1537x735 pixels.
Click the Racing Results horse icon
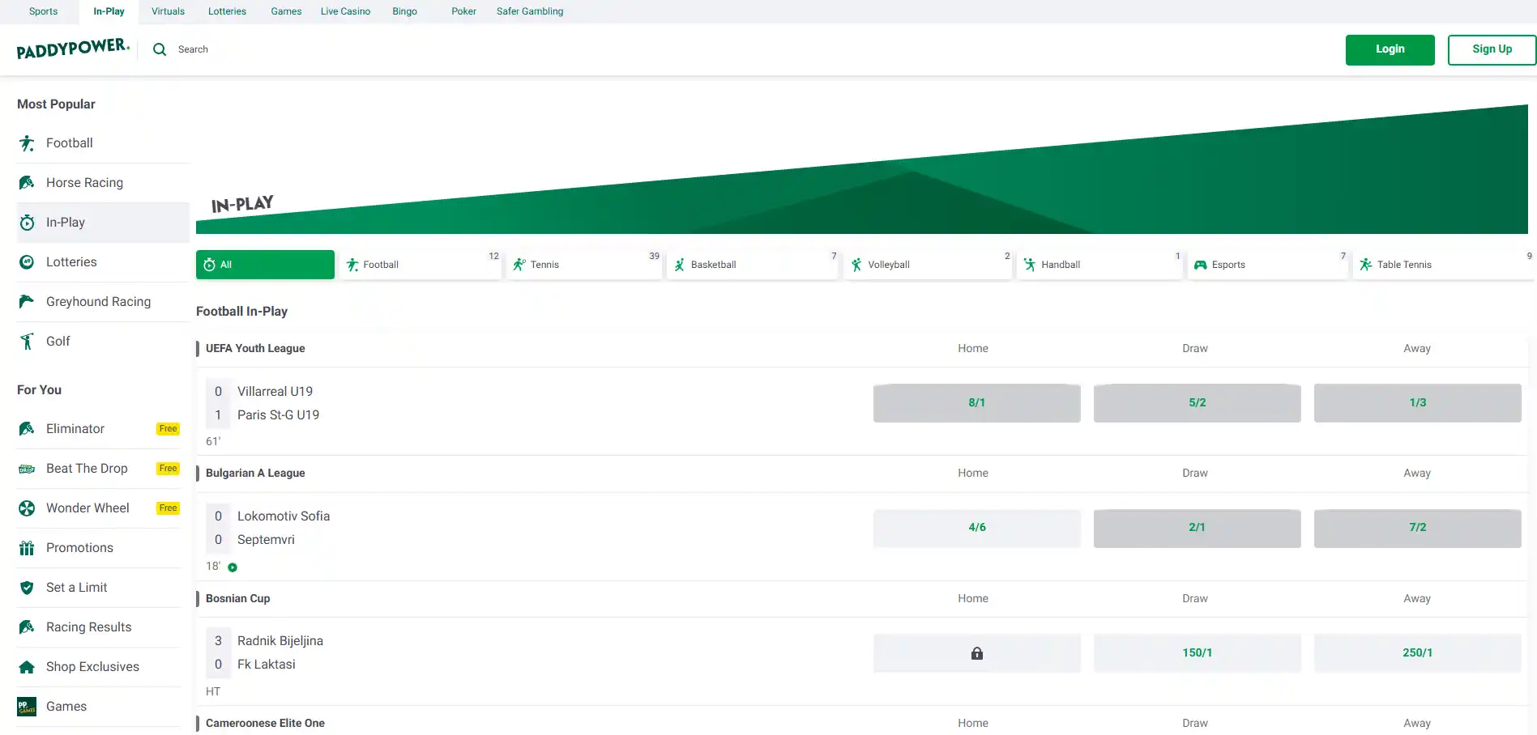(27, 627)
